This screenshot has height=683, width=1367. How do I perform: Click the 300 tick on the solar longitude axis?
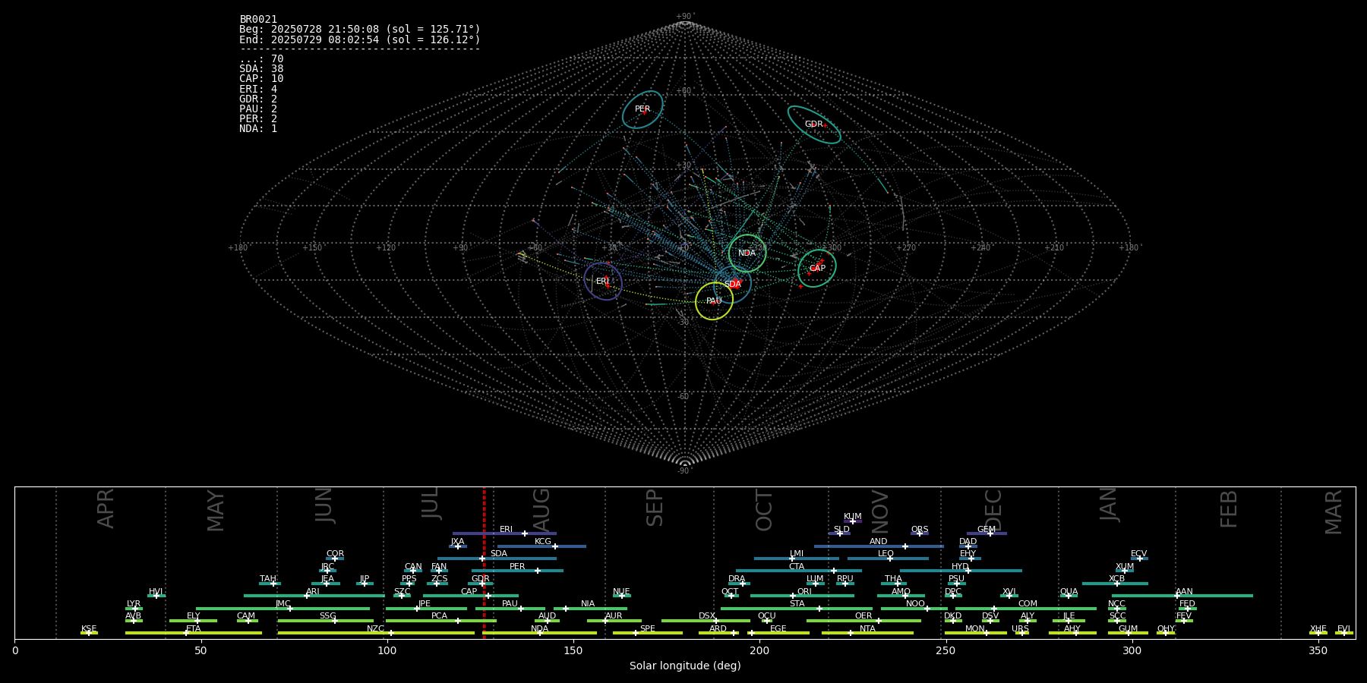[x=1132, y=650]
